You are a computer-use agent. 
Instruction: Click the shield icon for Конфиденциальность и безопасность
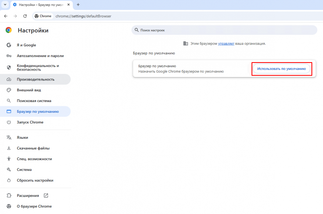click(x=9, y=67)
